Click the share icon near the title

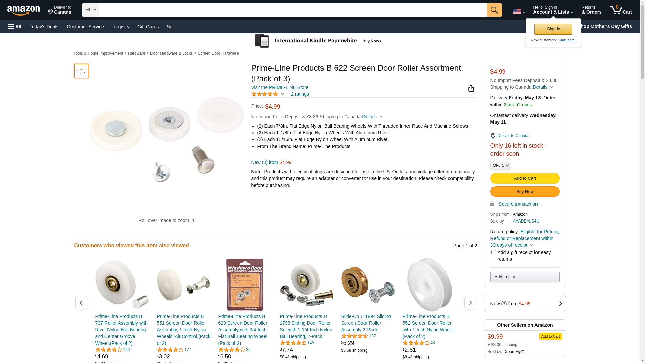click(471, 88)
